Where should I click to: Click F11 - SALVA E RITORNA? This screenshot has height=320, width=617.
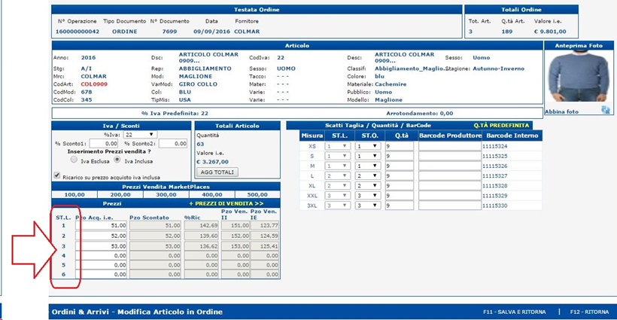(x=515, y=312)
